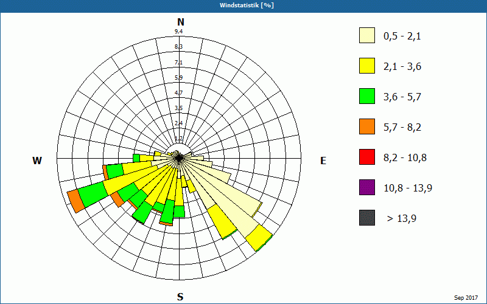Click the legend text 10,8 - 13,9

click(x=408, y=188)
